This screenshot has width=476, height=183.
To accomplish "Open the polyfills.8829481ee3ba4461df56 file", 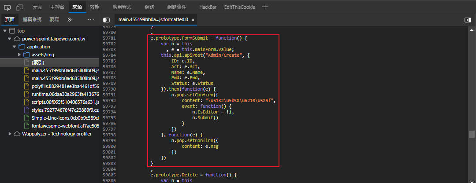I will click(65, 86).
